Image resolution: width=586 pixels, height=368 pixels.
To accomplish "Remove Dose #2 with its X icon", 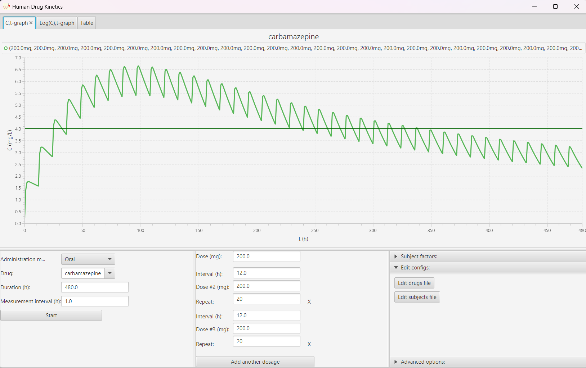I will coord(309,302).
